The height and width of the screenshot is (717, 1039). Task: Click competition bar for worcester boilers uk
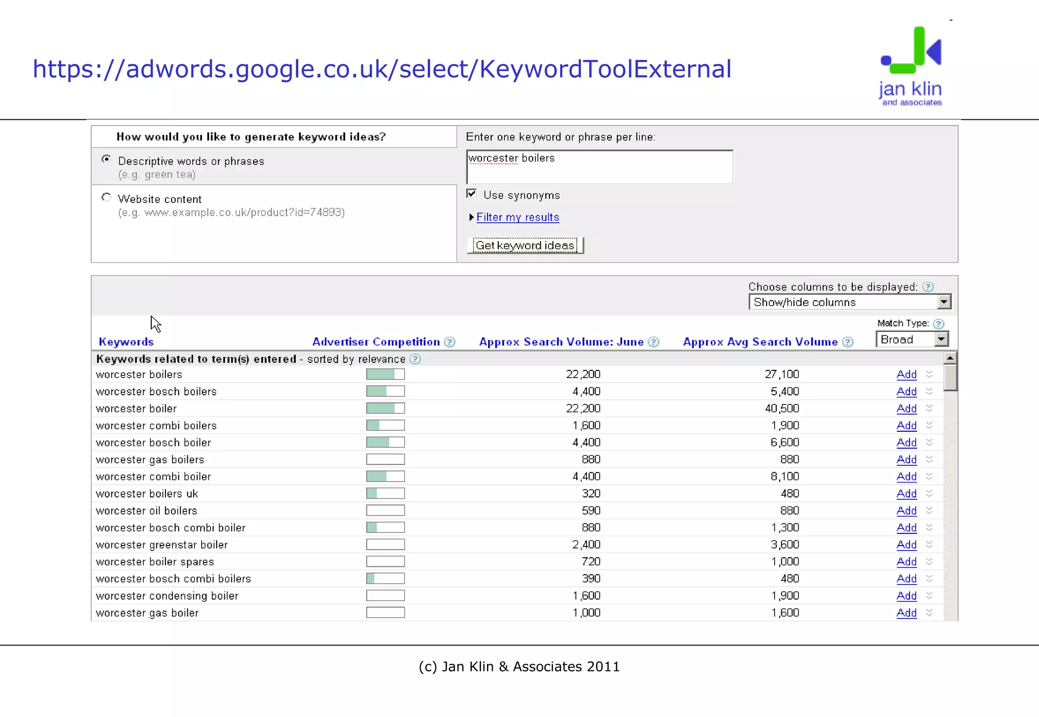386,494
